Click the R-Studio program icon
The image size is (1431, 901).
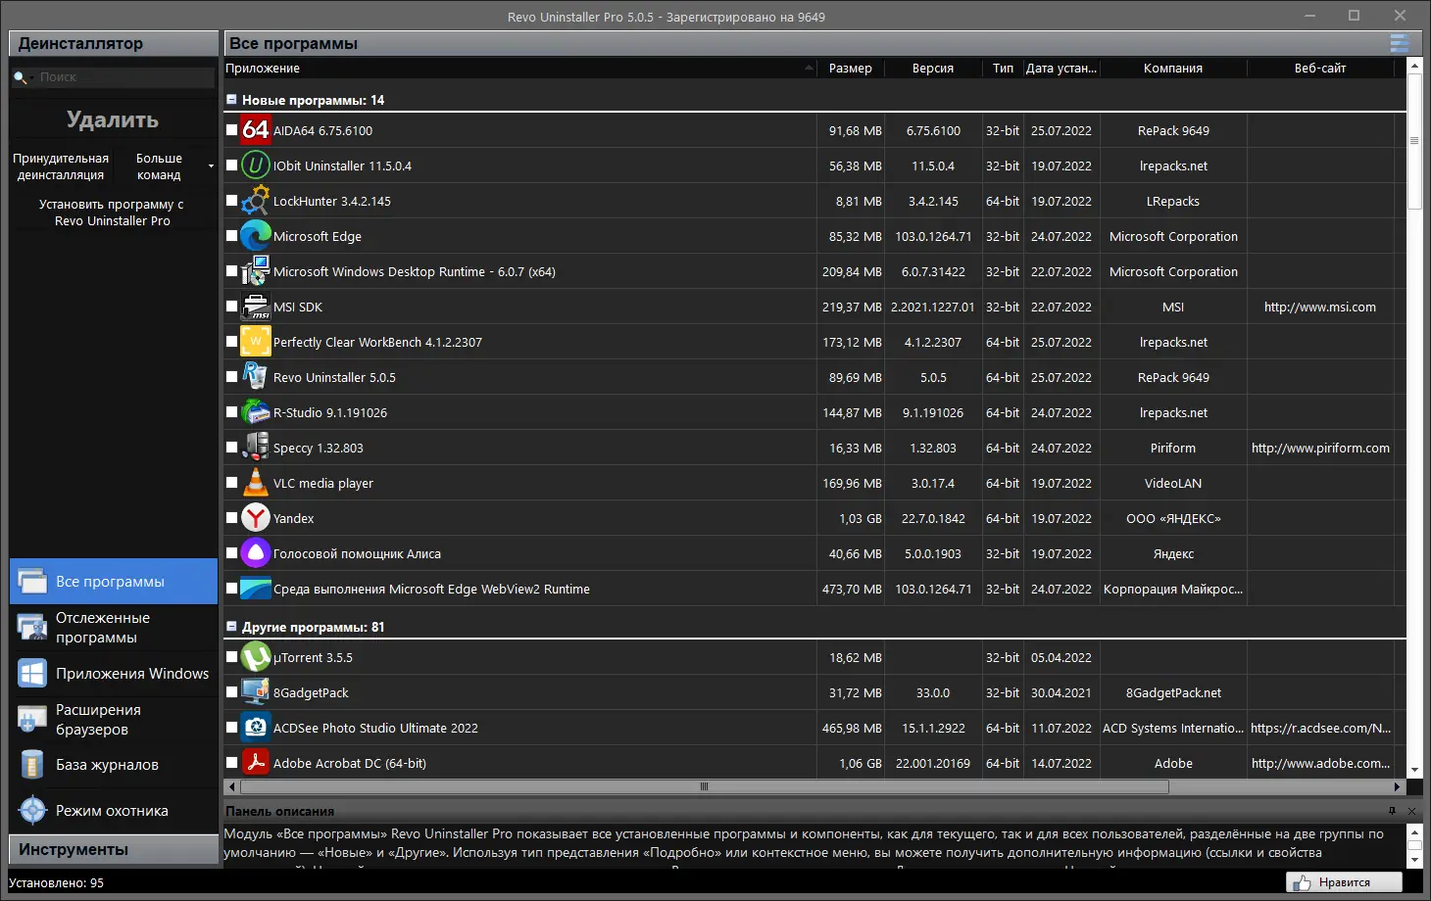point(256,412)
